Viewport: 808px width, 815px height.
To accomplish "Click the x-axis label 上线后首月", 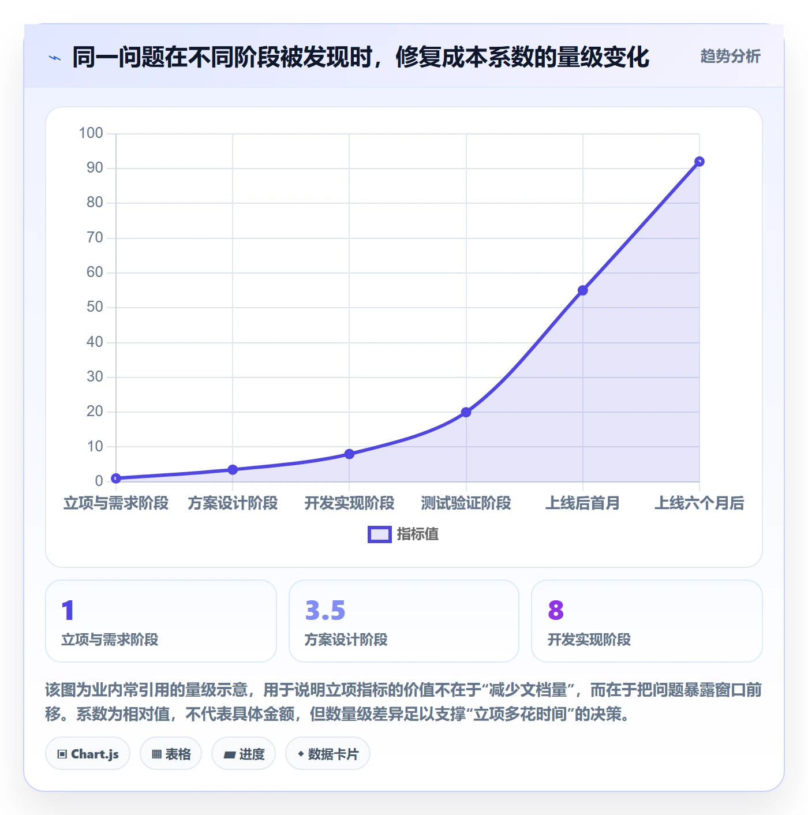I will click(x=583, y=503).
